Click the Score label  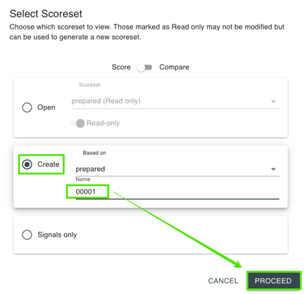(x=121, y=67)
